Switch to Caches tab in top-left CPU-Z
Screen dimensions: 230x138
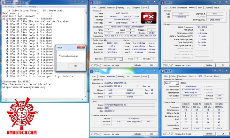click(102, 8)
